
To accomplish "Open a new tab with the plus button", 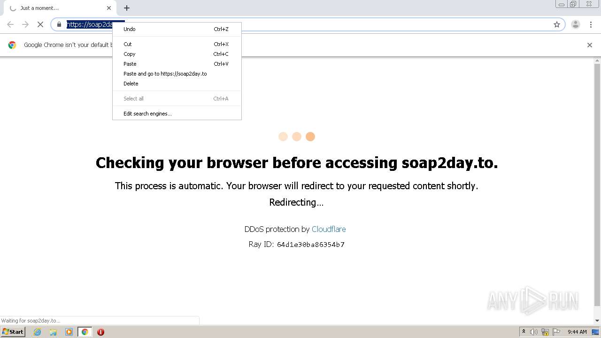I will pyautogui.click(x=127, y=8).
